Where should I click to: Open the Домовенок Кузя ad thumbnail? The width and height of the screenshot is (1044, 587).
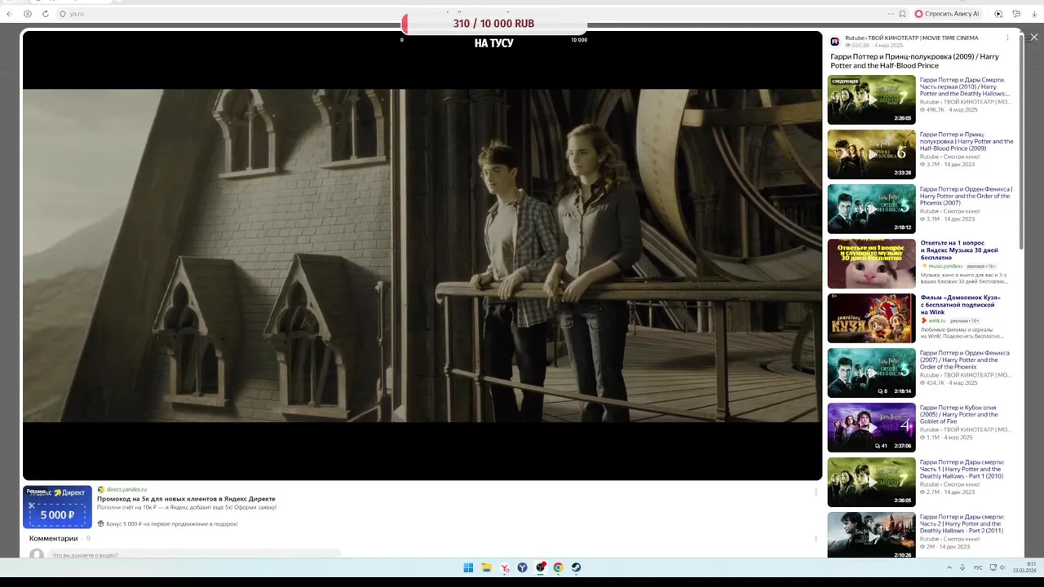coord(871,318)
